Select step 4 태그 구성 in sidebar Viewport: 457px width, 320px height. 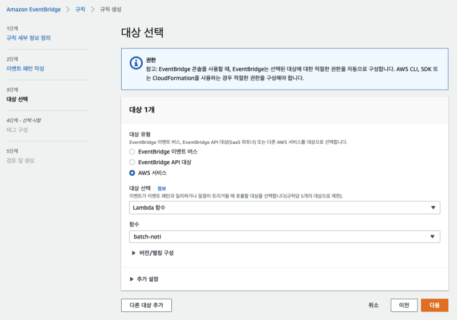(17, 129)
